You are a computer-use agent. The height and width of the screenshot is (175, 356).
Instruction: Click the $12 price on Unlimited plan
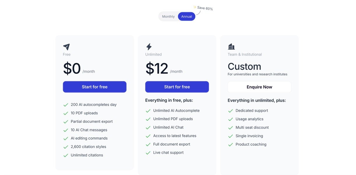pyautogui.click(x=157, y=69)
